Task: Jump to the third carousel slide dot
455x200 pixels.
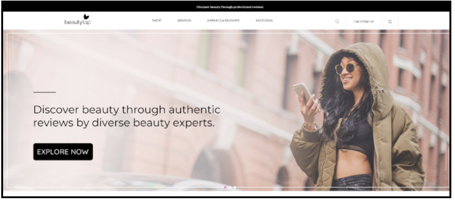Action: [235, 187]
